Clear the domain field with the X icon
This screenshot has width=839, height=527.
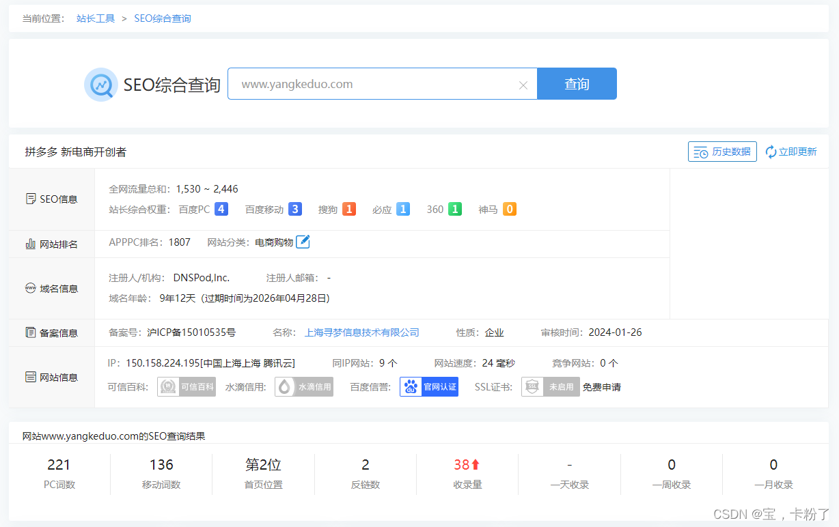(523, 85)
